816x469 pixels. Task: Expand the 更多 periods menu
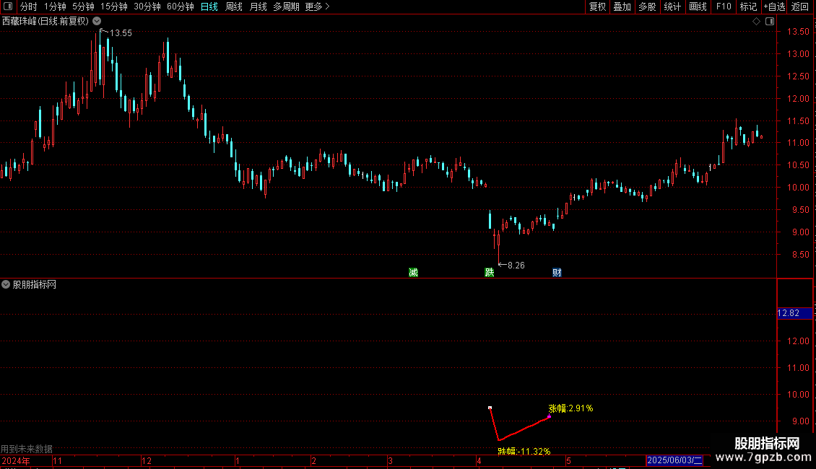tap(317, 6)
